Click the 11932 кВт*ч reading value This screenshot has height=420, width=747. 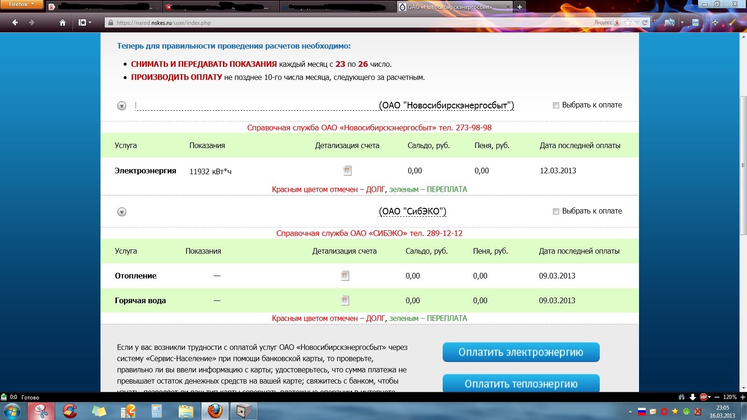point(210,171)
